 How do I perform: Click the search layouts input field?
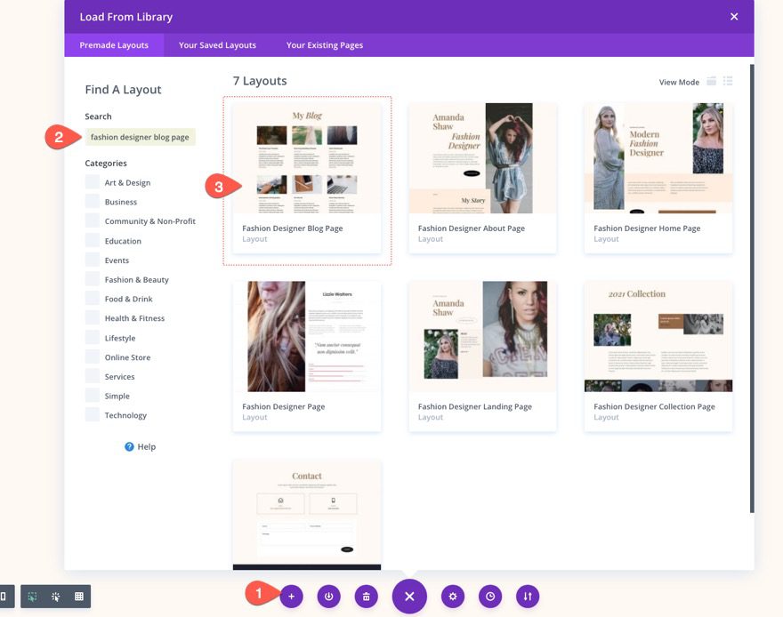[142, 139]
